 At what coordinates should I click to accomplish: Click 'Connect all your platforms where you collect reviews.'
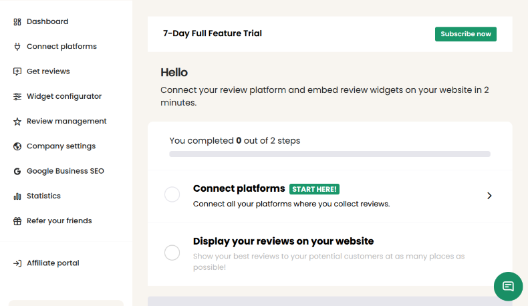tap(291, 204)
